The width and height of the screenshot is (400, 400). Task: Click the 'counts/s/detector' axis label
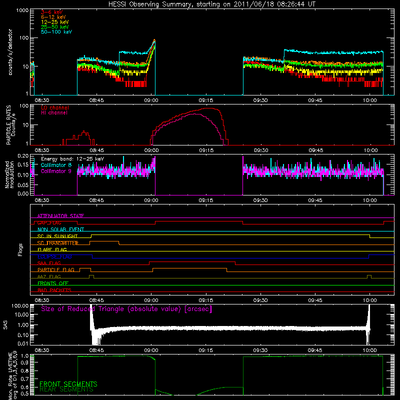[10, 52]
